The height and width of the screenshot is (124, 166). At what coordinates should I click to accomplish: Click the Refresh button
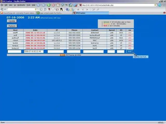click(x=12, y=26)
